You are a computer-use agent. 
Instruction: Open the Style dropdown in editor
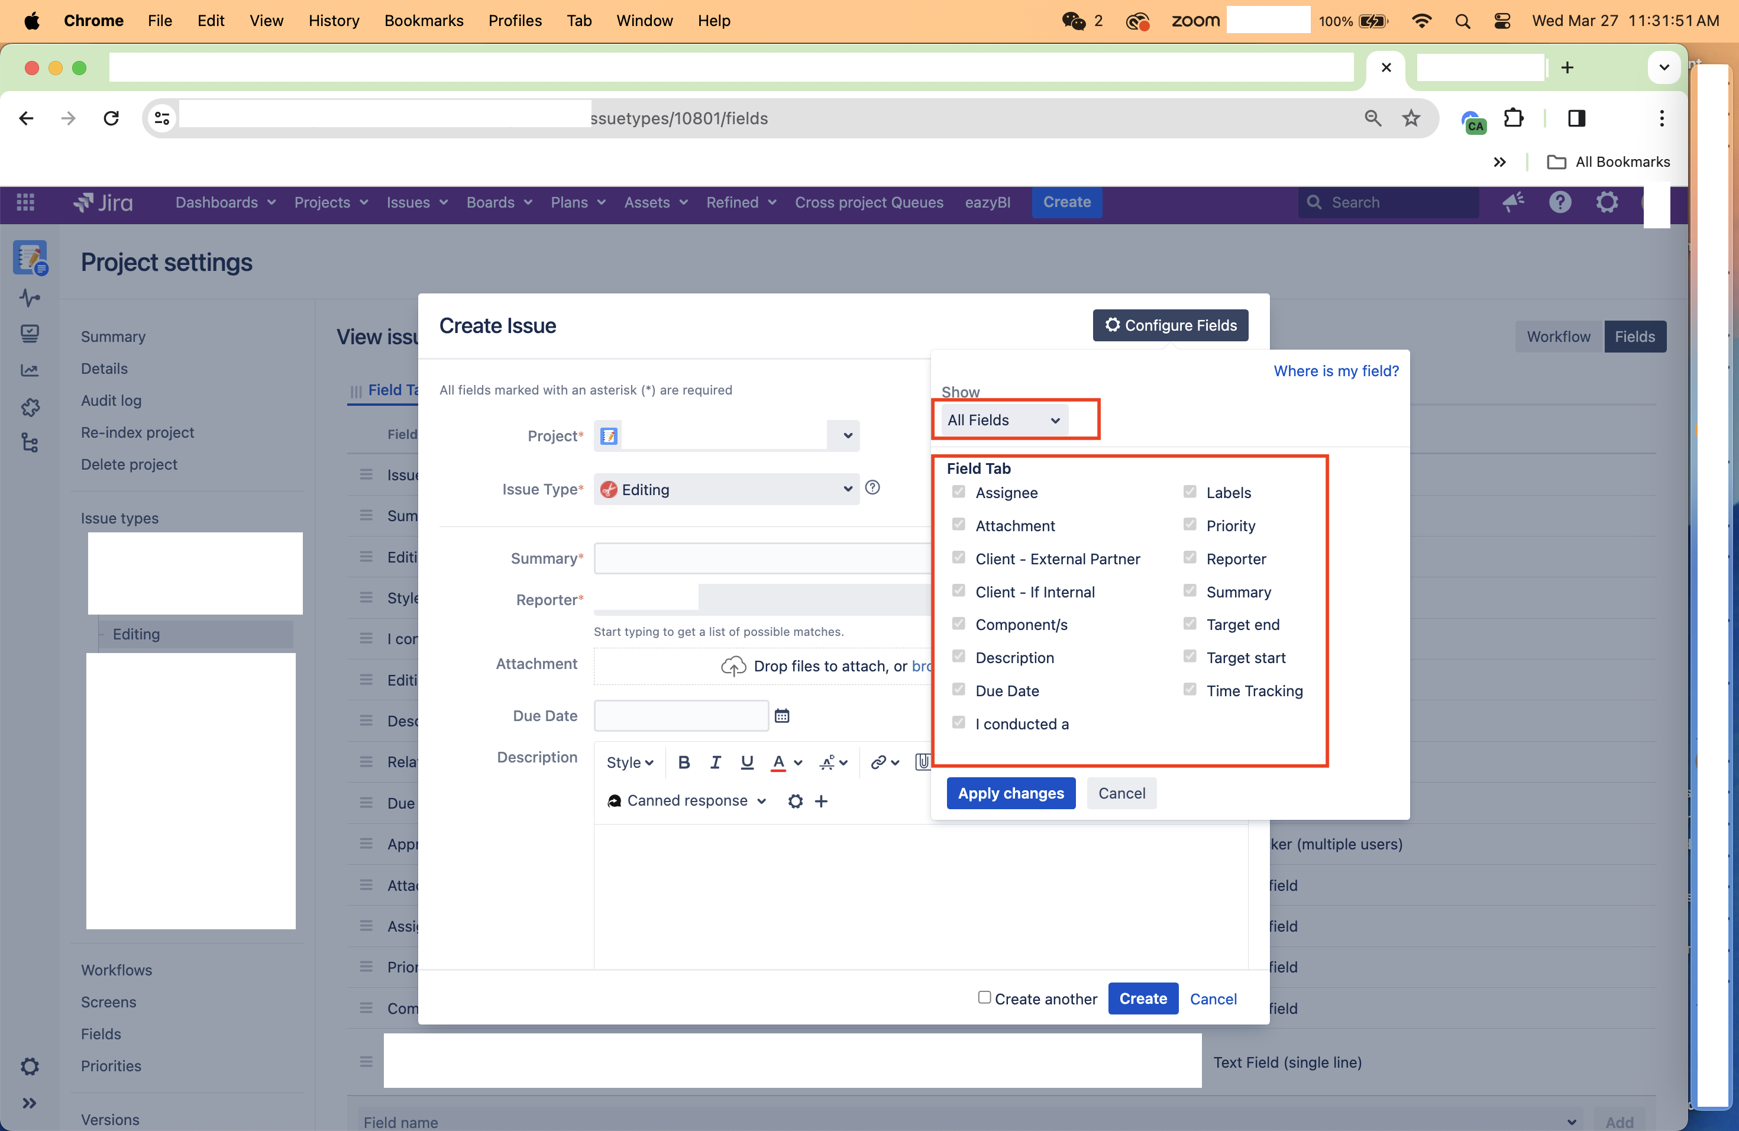(629, 762)
